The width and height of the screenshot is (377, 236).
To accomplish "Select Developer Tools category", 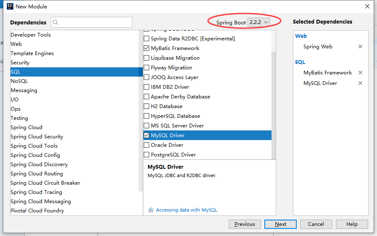I will [74, 35].
